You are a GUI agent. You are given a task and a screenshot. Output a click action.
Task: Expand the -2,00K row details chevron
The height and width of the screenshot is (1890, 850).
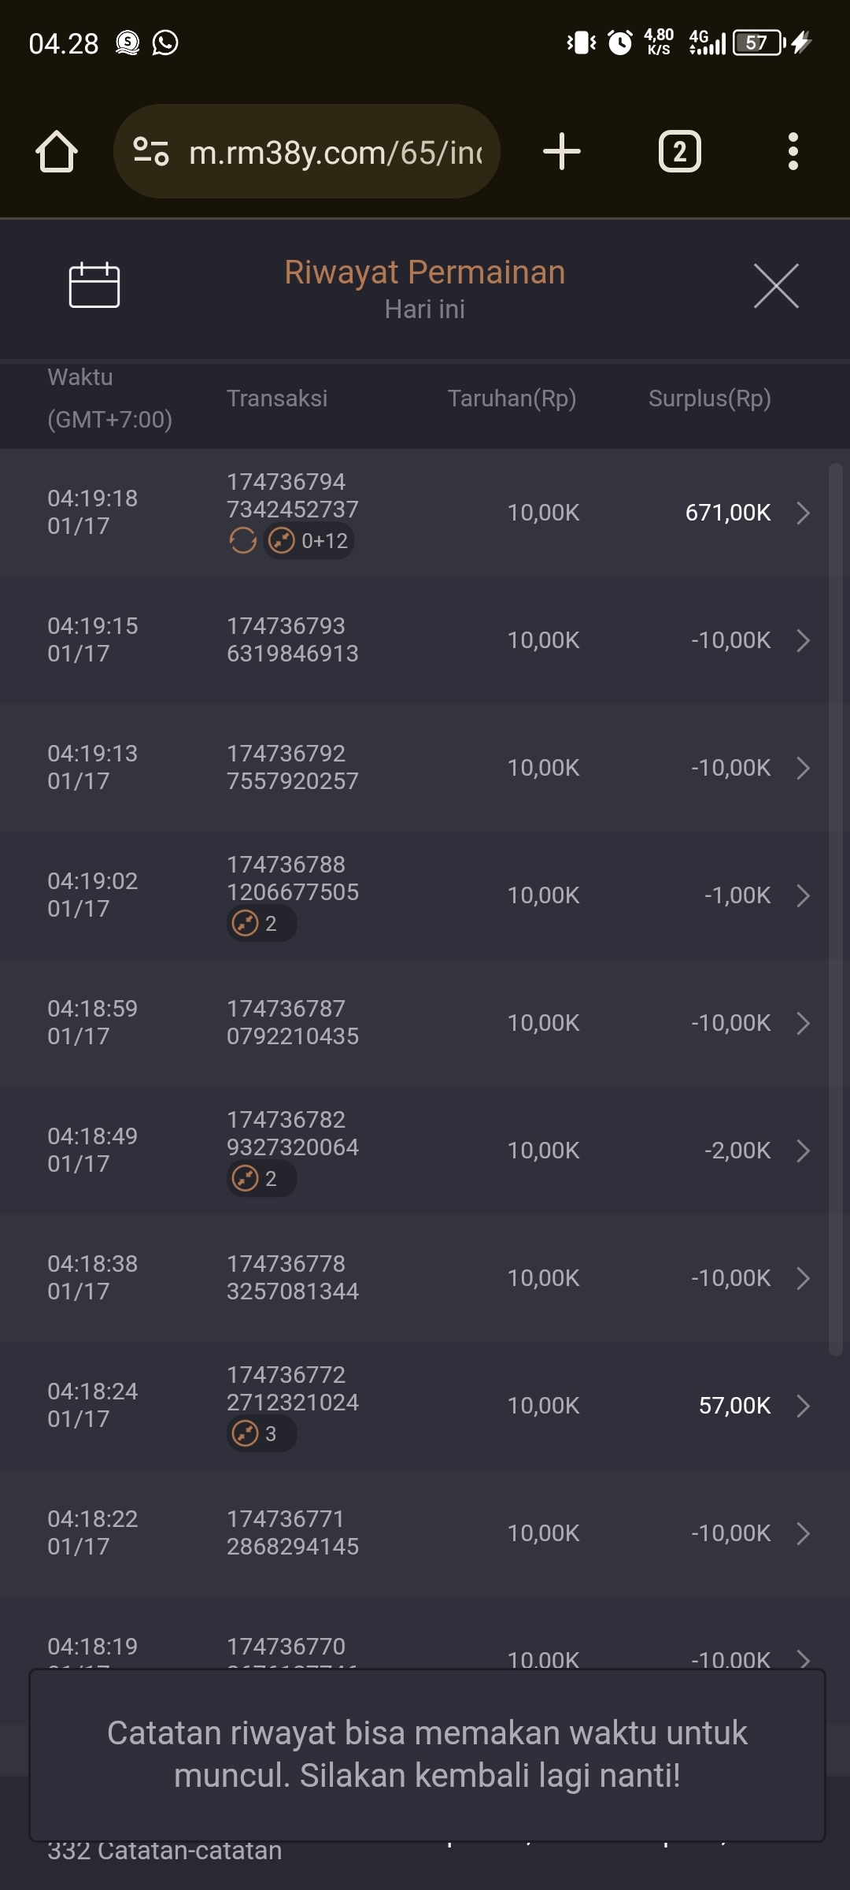click(x=803, y=1151)
